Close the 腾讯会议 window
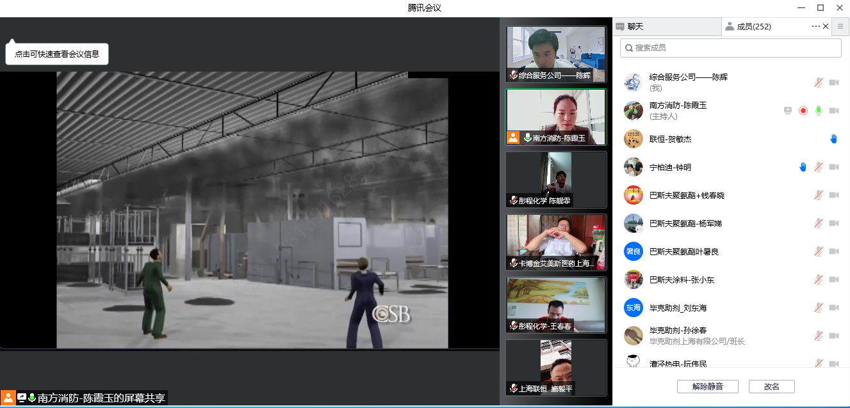850x408 pixels. pyautogui.click(x=840, y=8)
